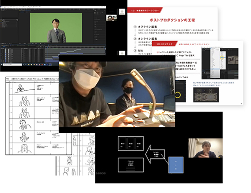Image resolution: width=251 pixels, height=193 pixels.
Task: Click the Windows Start button
Action: click(2, 65)
